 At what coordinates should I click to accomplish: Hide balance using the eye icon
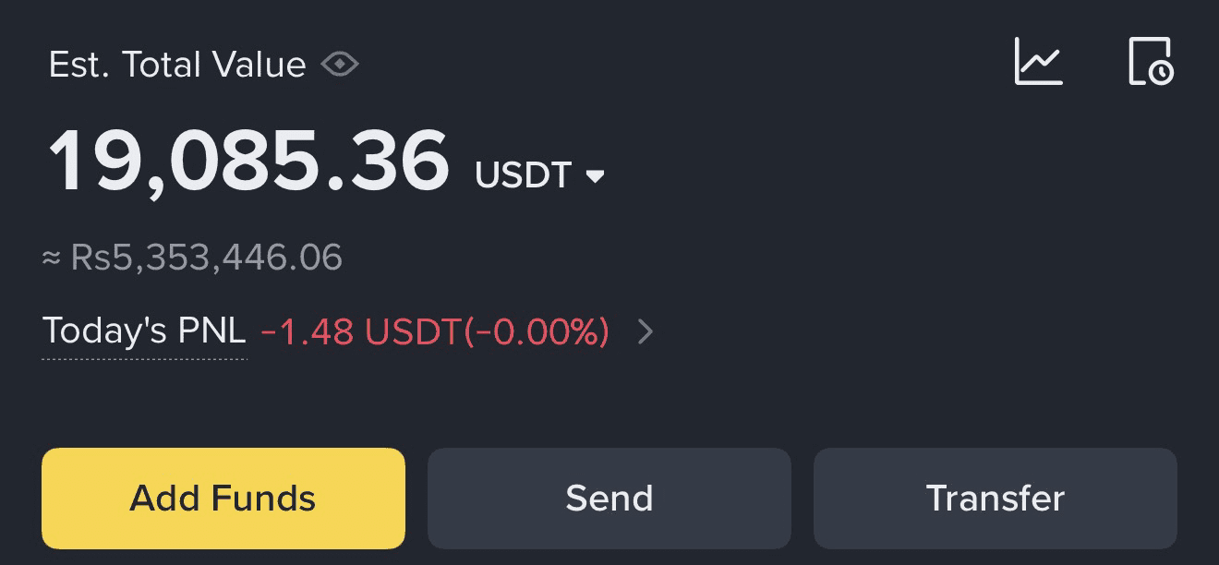pos(340,65)
